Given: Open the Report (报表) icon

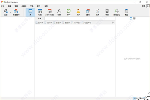Looking at the screenshot, I should (97, 11).
